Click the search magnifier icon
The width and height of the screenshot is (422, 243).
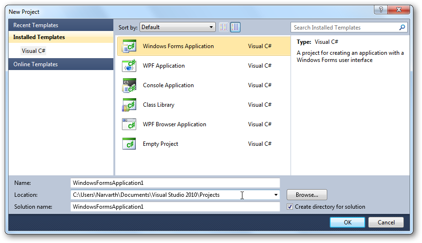[x=402, y=28]
